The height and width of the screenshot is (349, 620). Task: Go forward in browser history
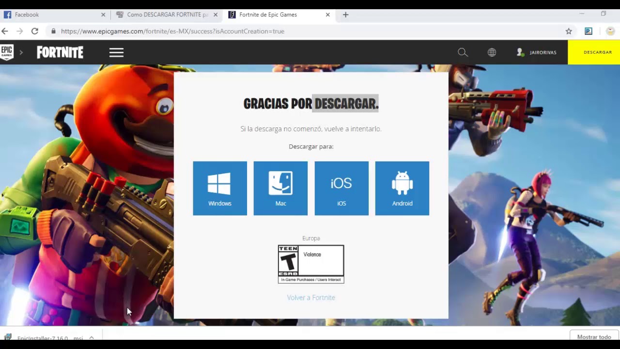click(x=19, y=31)
